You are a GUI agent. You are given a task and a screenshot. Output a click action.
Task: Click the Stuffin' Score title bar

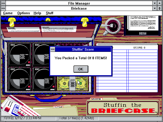tap(83, 49)
